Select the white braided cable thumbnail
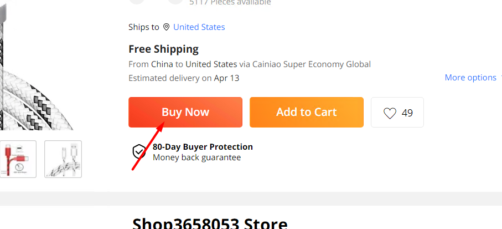 click(x=63, y=159)
